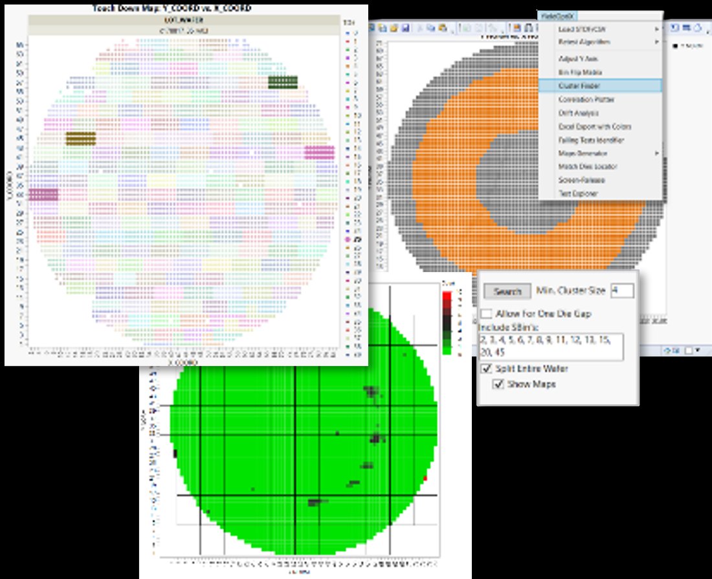712x579 pixels.
Task: Click the highlighted add-in menu title tab
Action: pyautogui.click(x=557, y=16)
